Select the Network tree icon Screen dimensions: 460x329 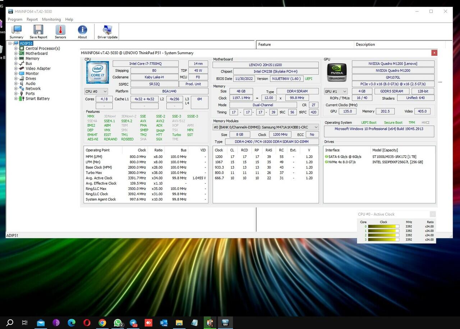tap(22, 89)
